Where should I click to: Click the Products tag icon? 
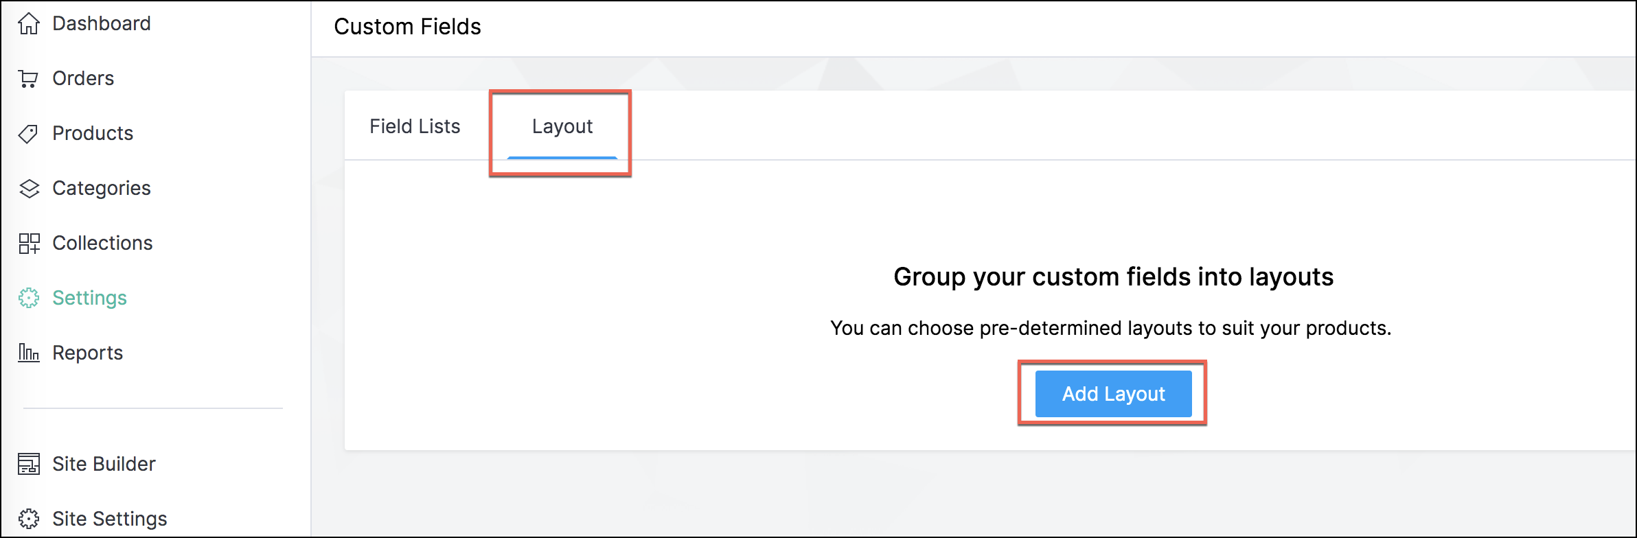pyautogui.click(x=29, y=134)
